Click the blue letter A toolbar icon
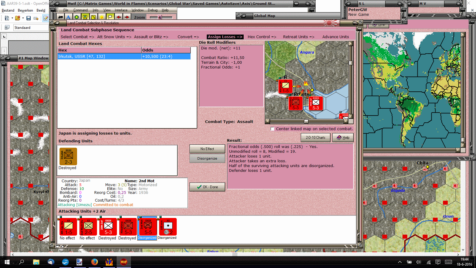Screen dimensions: 476x268 68,17
